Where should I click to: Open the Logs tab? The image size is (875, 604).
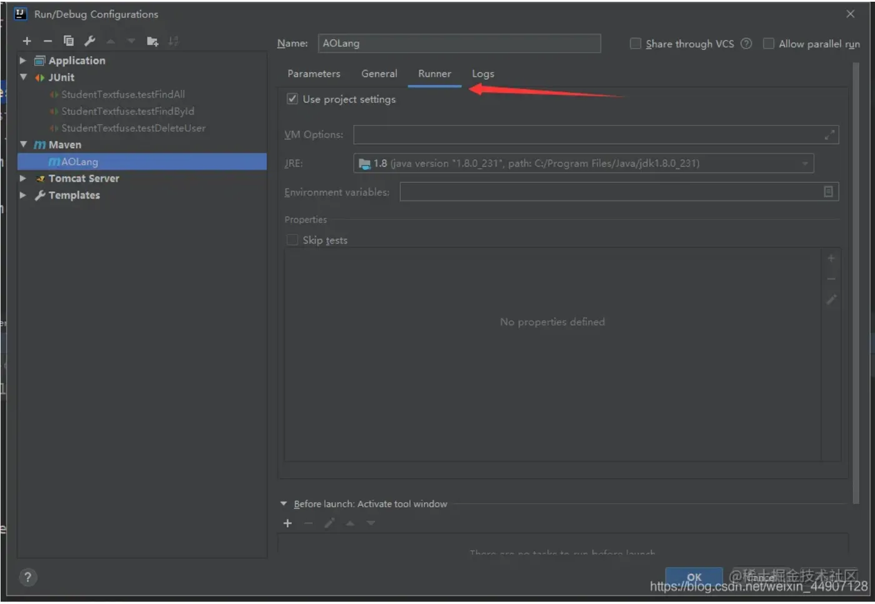pyautogui.click(x=483, y=74)
